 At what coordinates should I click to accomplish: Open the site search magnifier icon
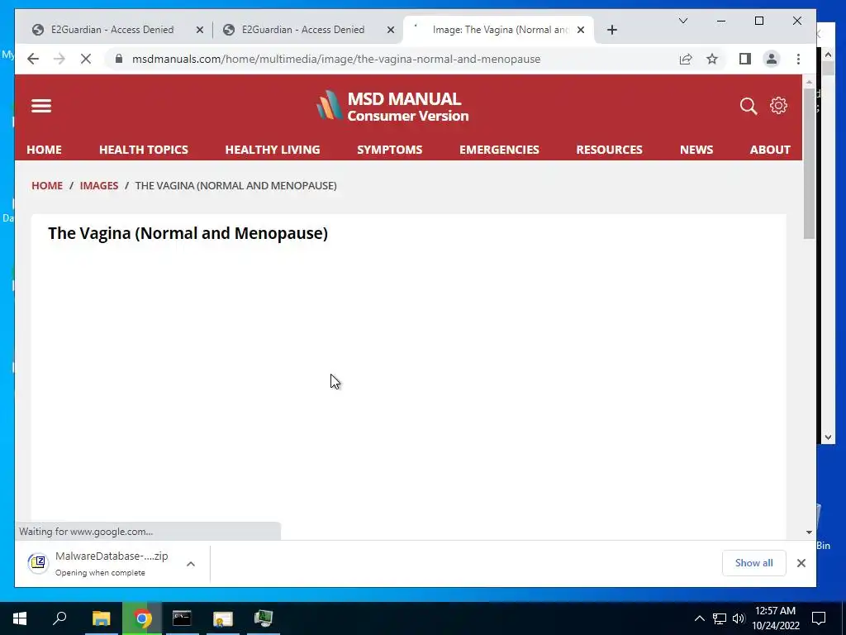748,106
